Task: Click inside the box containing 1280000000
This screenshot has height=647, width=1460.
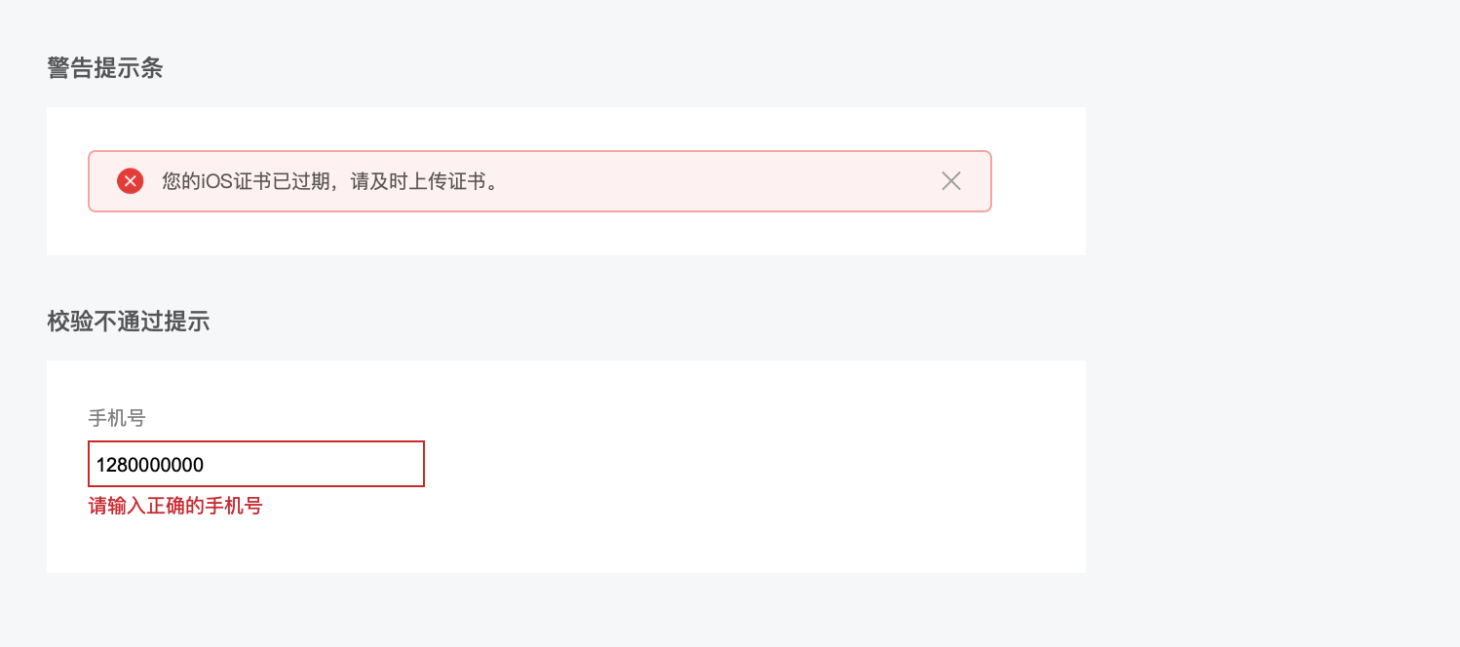Action: (x=255, y=464)
